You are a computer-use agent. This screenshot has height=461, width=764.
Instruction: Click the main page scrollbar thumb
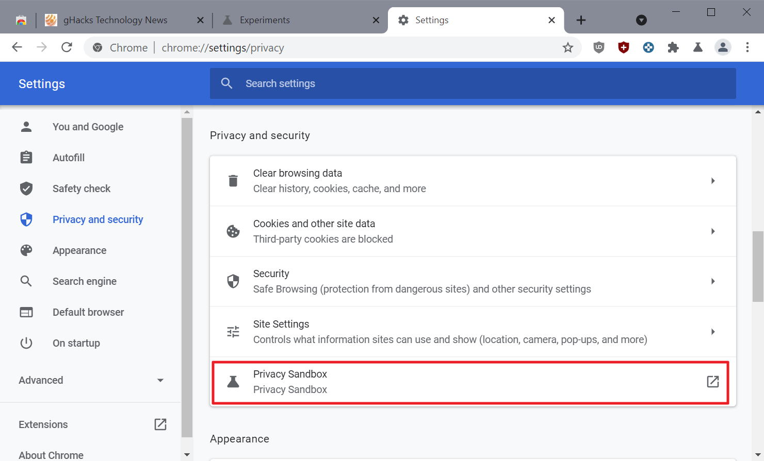point(758,266)
